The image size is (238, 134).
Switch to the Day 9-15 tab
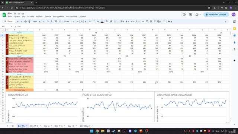[59, 126]
